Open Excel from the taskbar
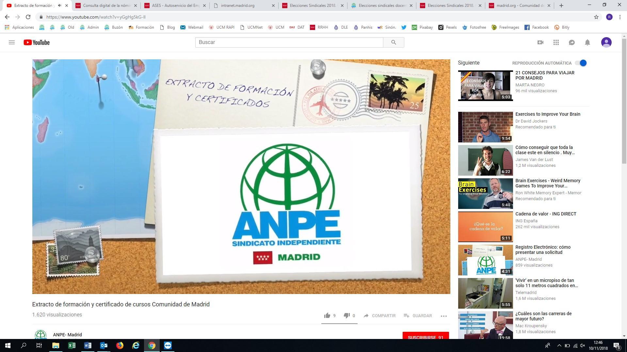 click(72, 345)
